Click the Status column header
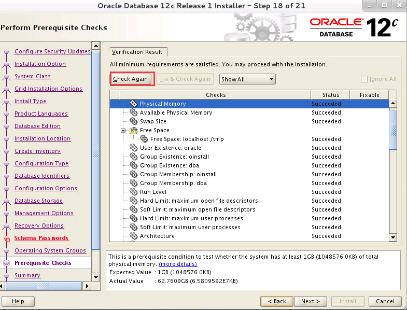Viewport: 407px width, 310px height. coord(330,95)
